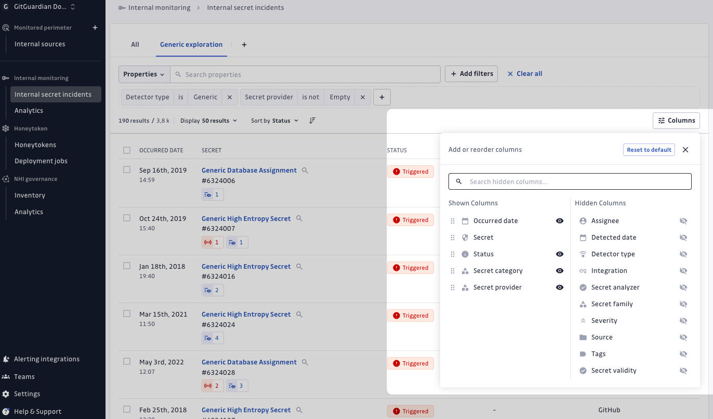
Task: Select the Generic exploration tab
Action: 191,45
